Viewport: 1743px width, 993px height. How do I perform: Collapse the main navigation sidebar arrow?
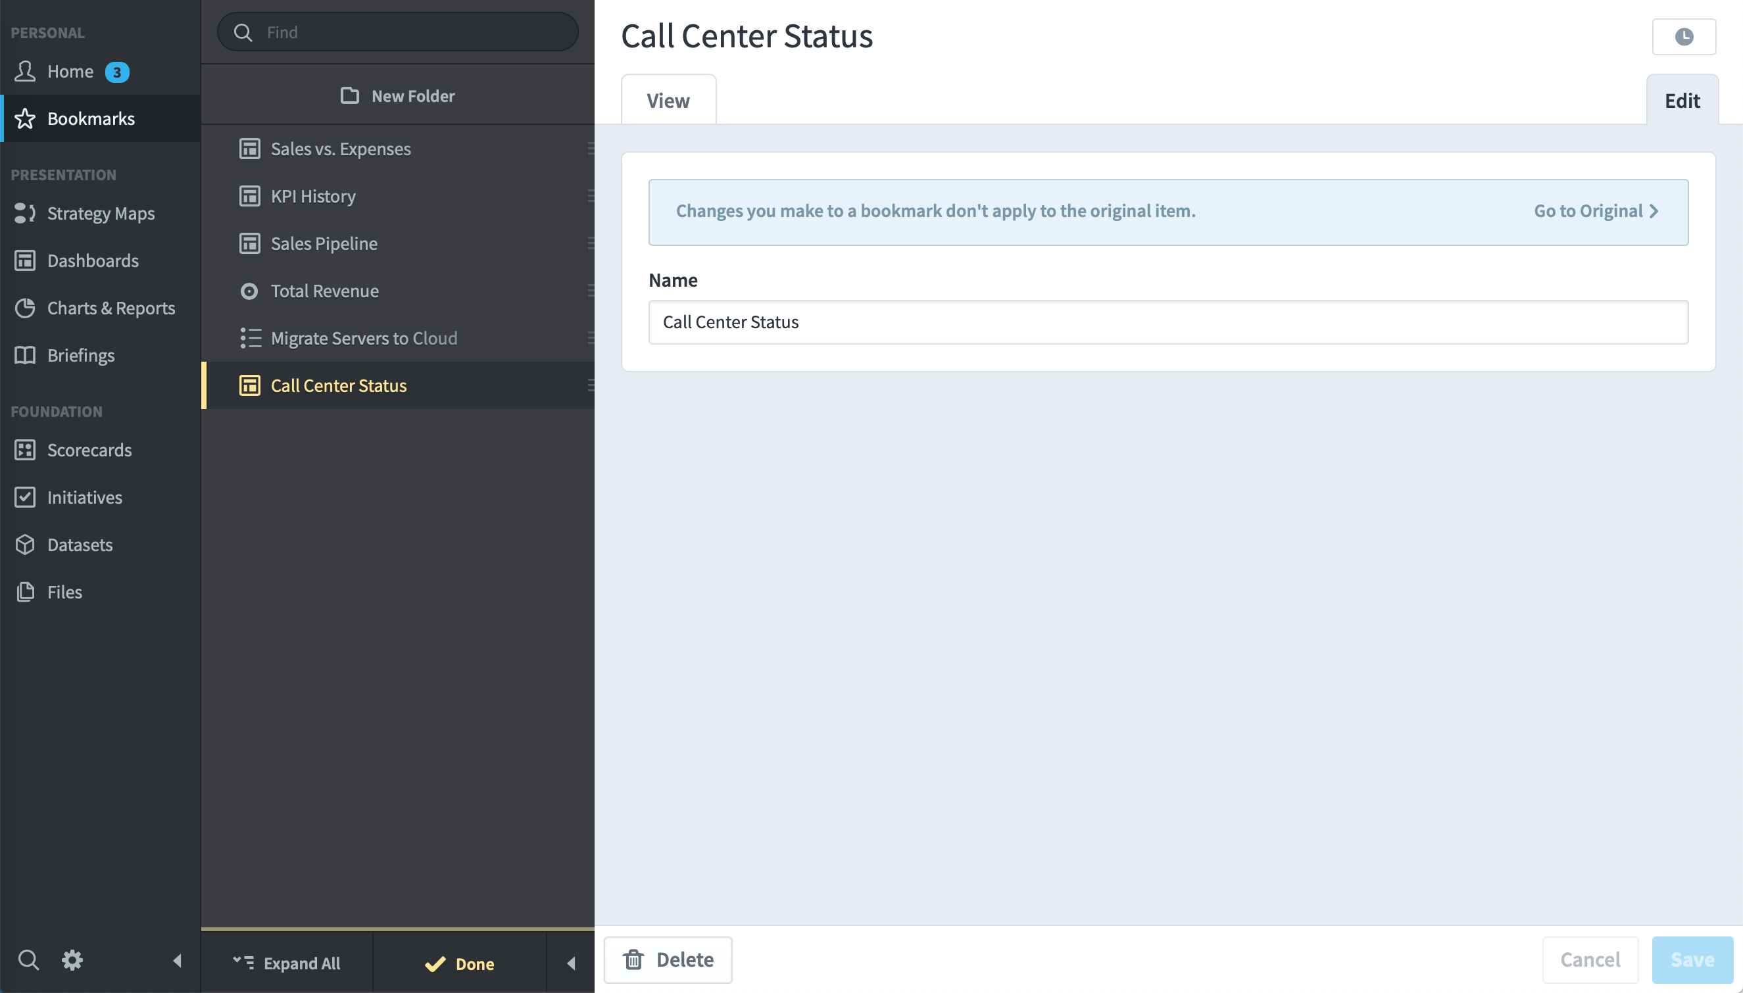[178, 961]
